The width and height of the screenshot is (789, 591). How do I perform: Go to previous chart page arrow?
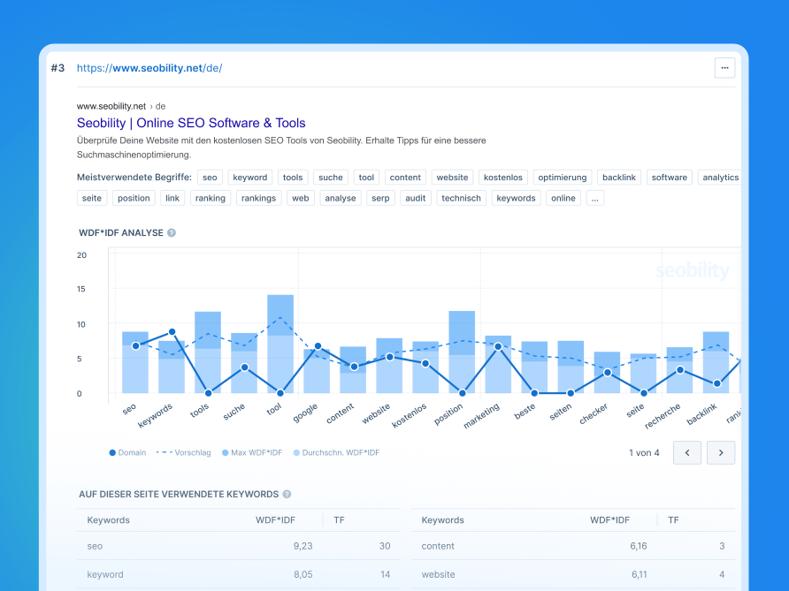pos(687,453)
